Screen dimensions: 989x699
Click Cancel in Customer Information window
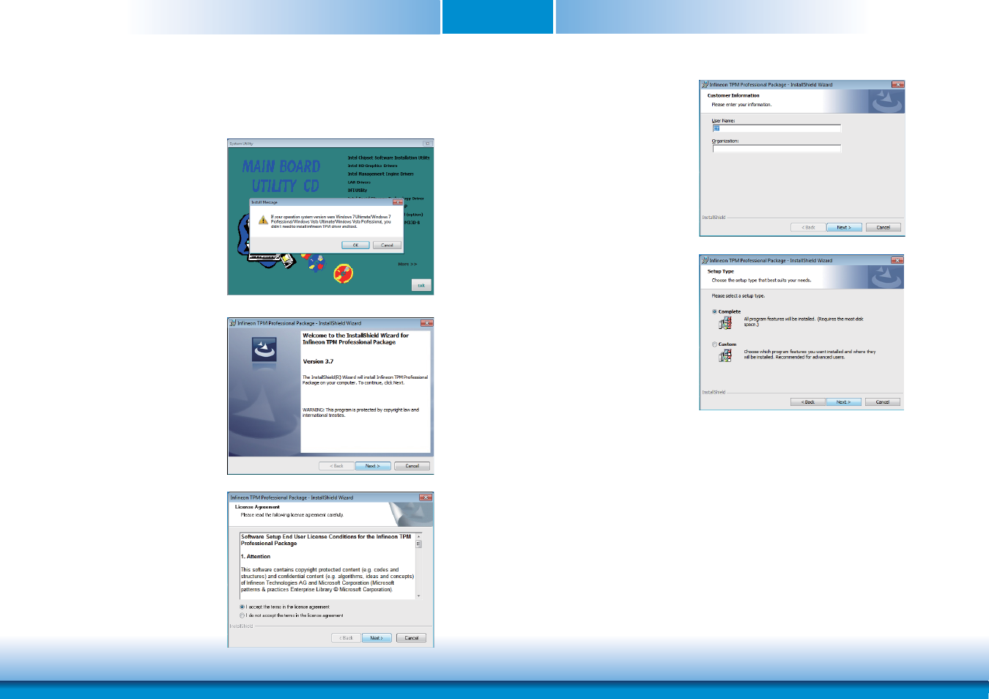pos(884,227)
